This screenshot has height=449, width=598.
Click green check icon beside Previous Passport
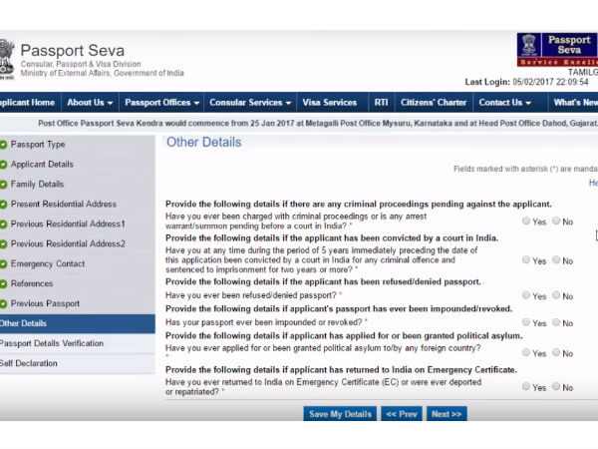point(4,304)
